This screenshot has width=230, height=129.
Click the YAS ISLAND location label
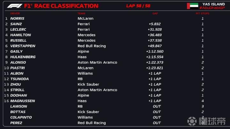[x=214, y=4]
